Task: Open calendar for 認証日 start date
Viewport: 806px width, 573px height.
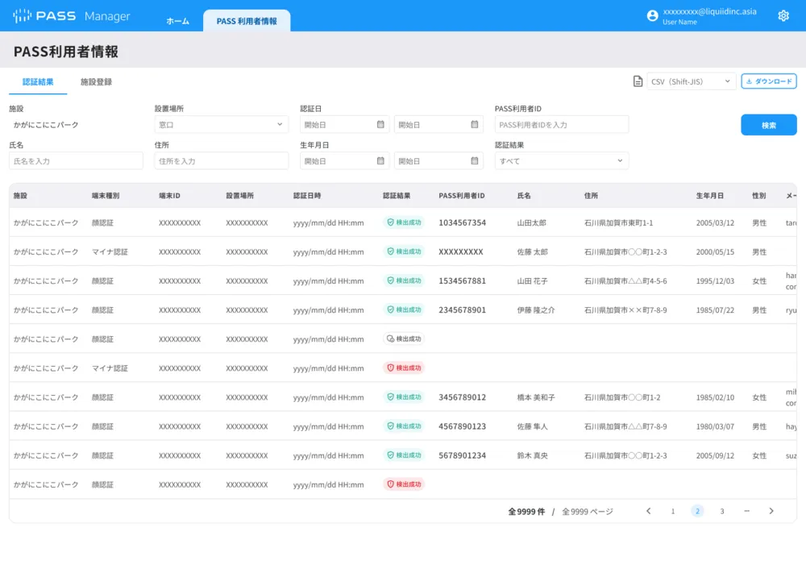Action: [x=380, y=125]
